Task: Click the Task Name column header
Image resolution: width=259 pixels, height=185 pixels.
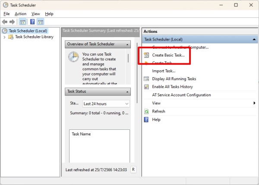Action: pyautogui.click(x=81, y=134)
